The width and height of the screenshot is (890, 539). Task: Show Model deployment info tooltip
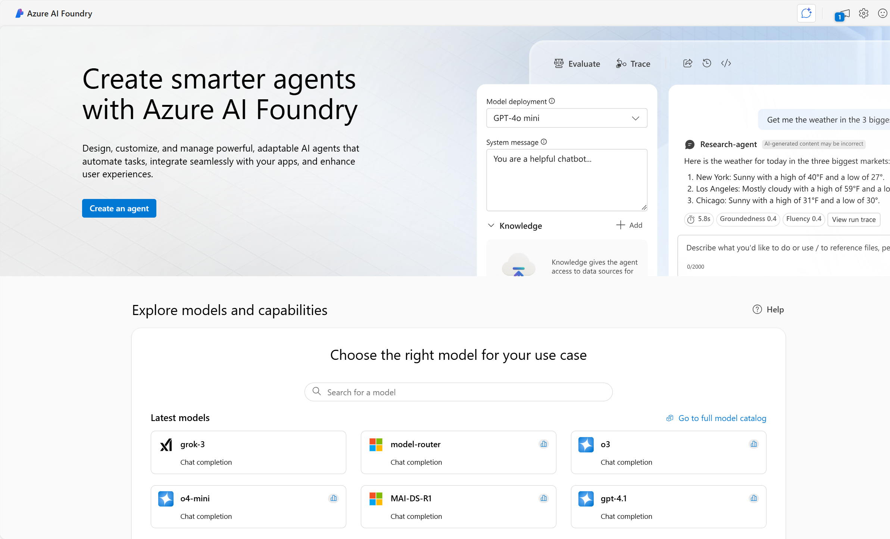click(x=552, y=101)
